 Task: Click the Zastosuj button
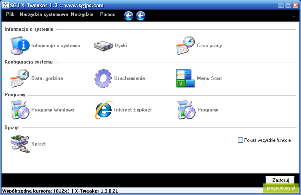(280, 180)
